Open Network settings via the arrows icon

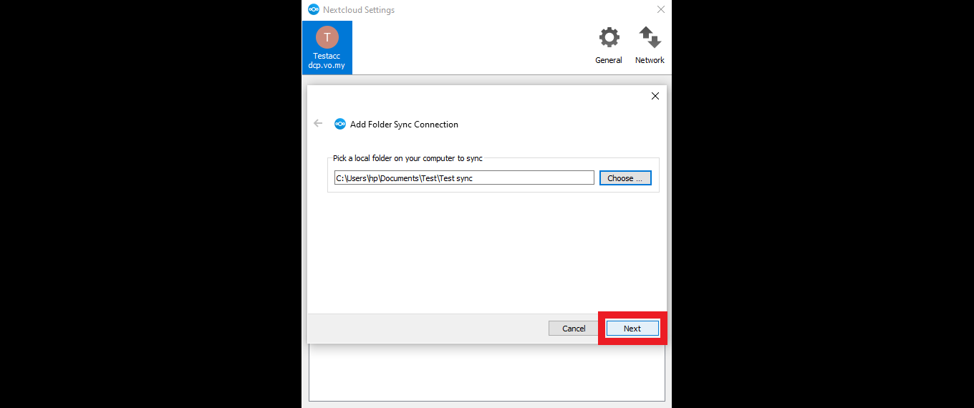(650, 38)
